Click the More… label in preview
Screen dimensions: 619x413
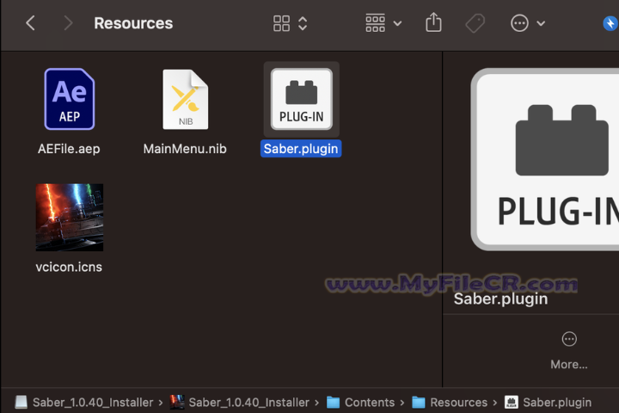(x=569, y=364)
